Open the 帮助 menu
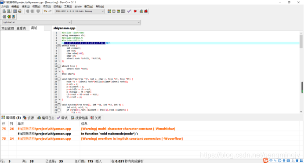304x163 pixels. 100,7
